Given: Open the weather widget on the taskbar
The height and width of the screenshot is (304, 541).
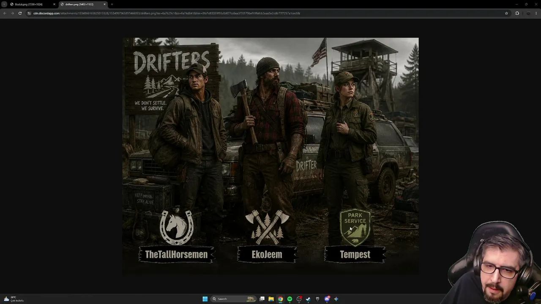Looking at the screenshot, I should [14, 299].
